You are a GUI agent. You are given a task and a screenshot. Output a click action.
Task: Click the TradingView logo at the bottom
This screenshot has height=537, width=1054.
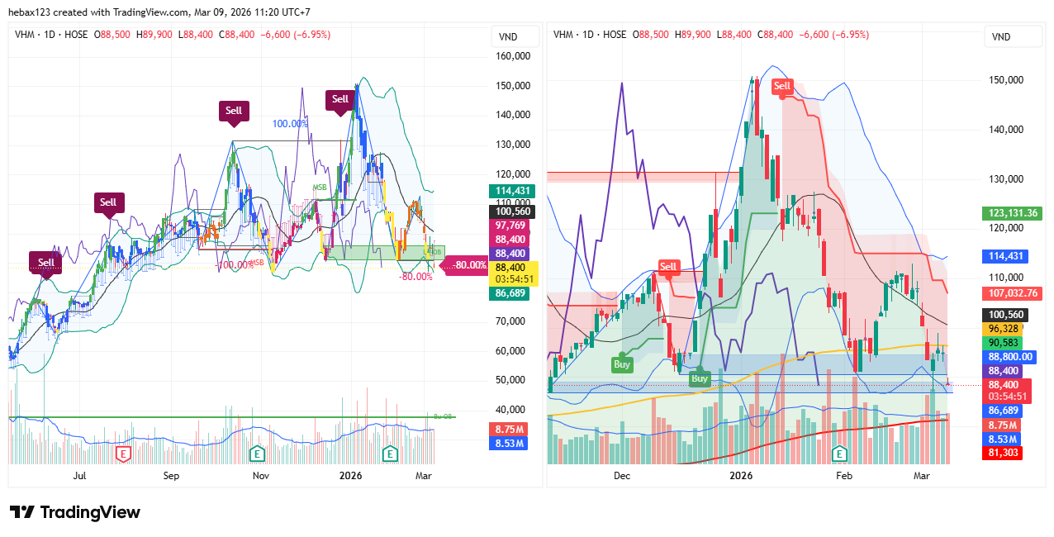(x=75, y=512)
